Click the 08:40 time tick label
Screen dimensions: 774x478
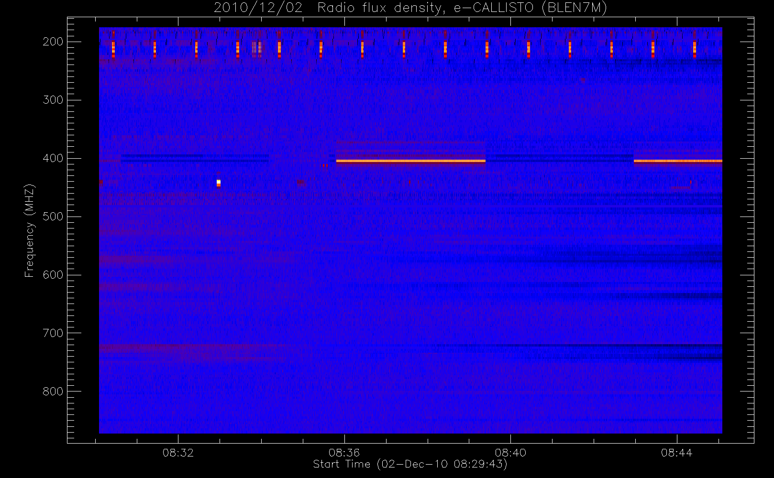pyautogui.click(x=510, y=453)
